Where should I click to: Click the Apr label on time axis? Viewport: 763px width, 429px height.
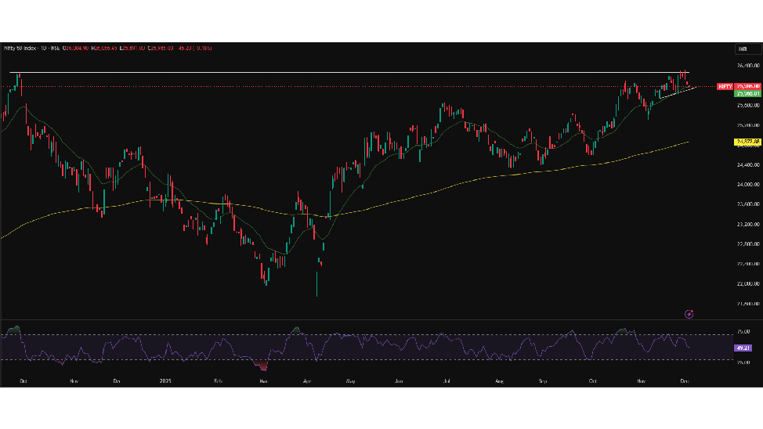tap(306, 381)
